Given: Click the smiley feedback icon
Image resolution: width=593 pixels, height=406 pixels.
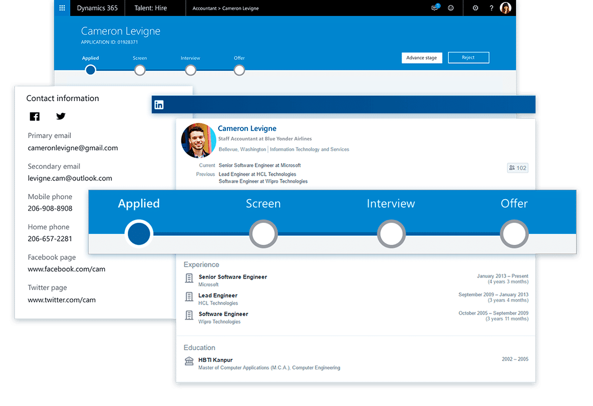Looking at the screenshot, I should pyautogui.click(x=451, y=8).
